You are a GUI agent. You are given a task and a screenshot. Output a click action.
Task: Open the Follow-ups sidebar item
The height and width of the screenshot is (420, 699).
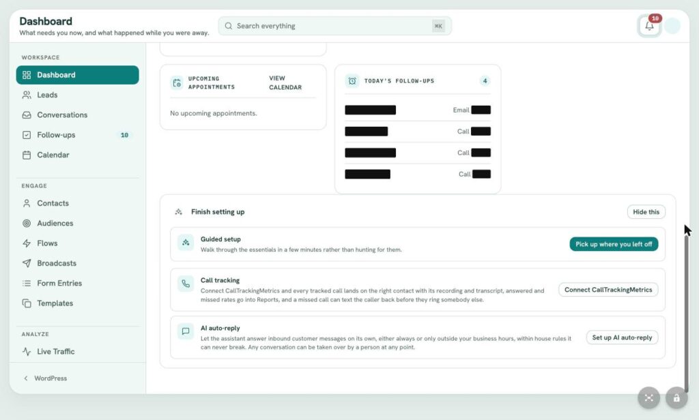[78, 135]
